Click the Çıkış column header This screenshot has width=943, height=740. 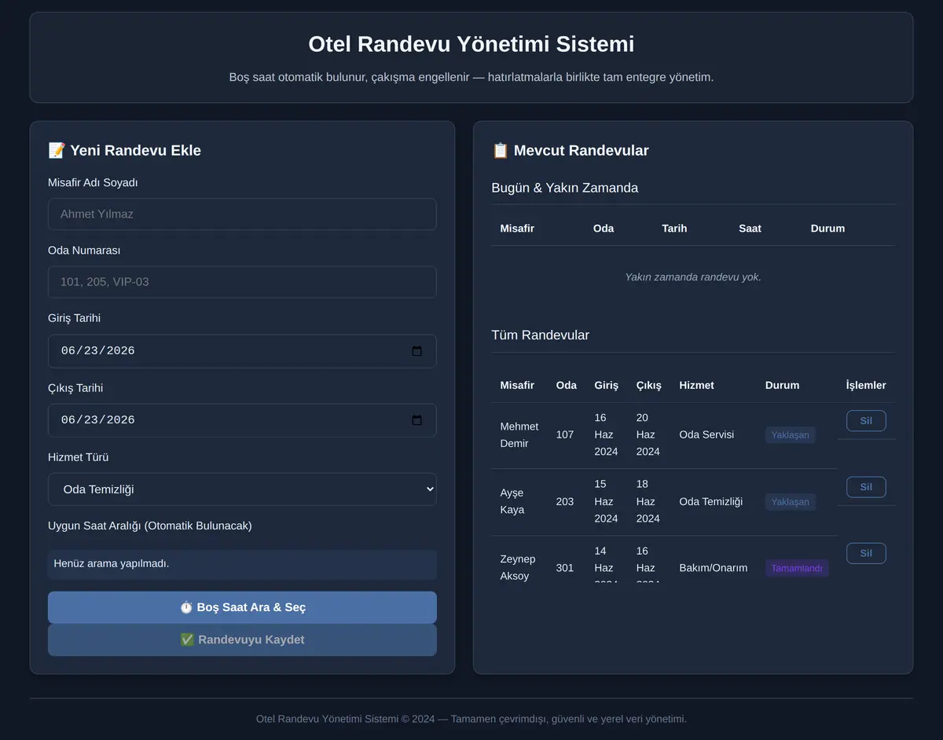coord(649,386)
